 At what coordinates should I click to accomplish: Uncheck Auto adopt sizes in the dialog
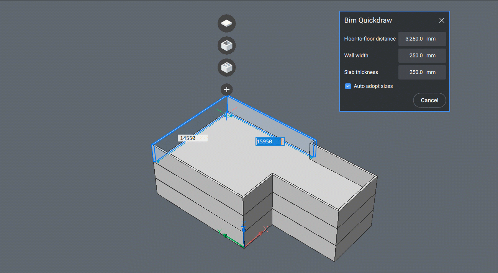point(348,86)
